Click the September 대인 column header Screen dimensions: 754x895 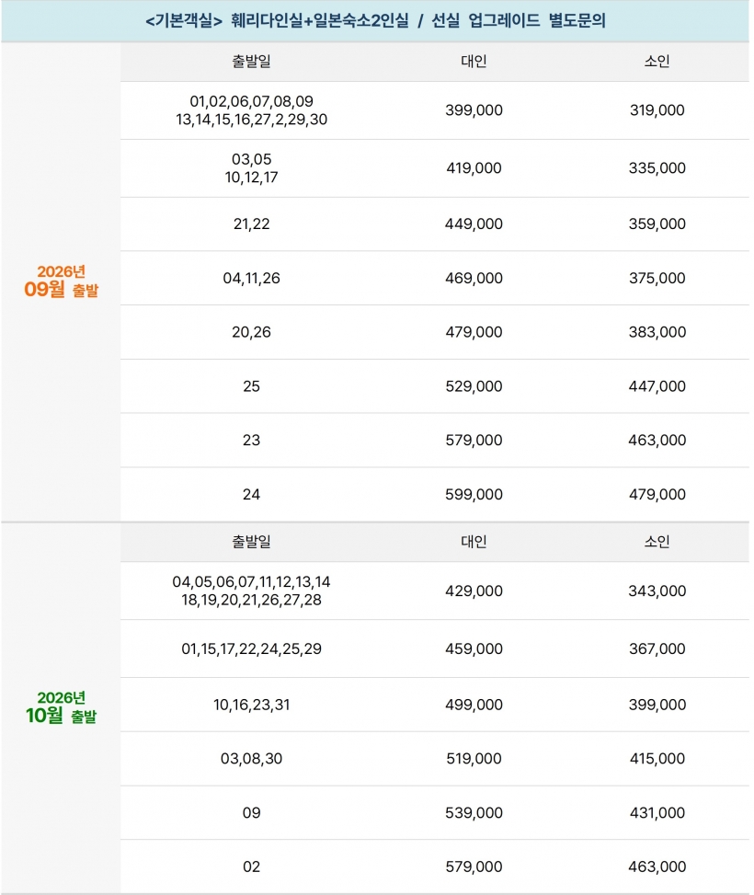[474, 61]
